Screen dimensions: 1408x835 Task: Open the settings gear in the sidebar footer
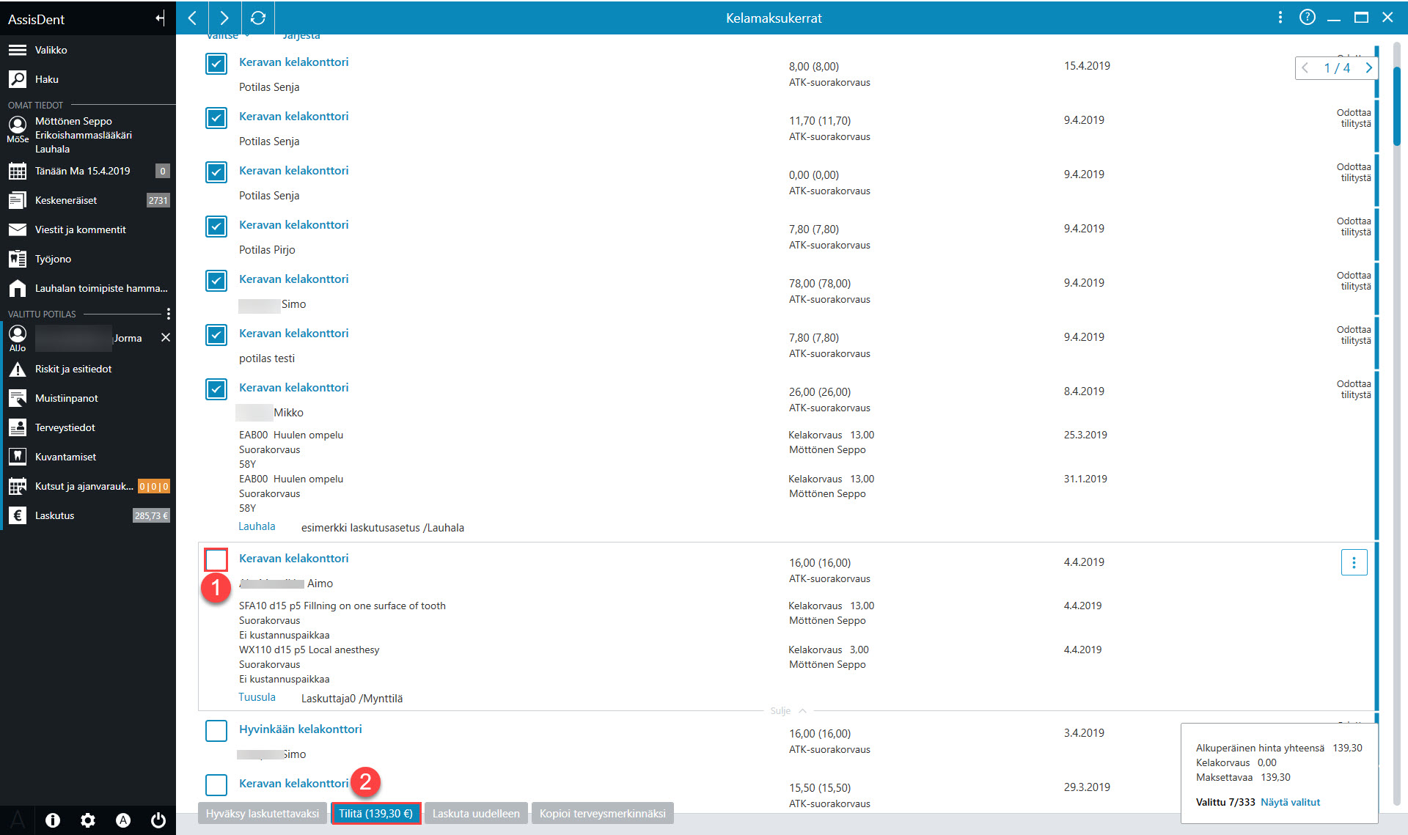[88, 820]
